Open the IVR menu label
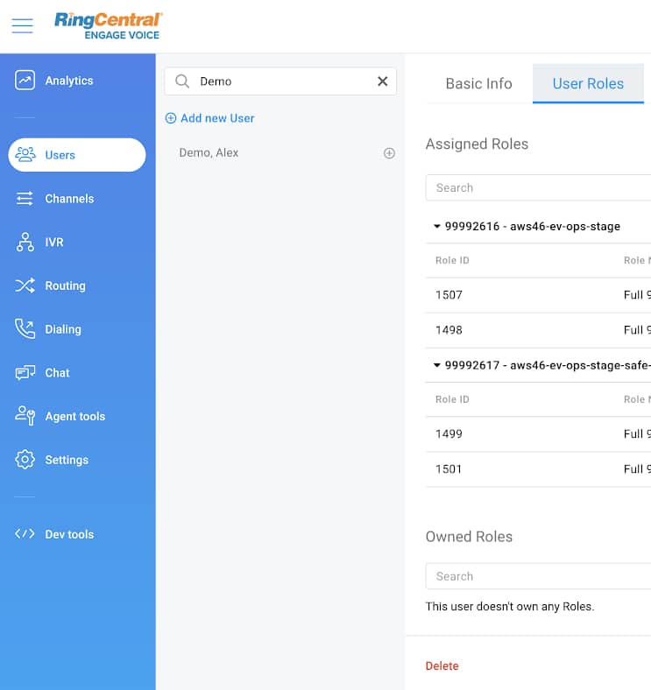Viewport: 651px width, 690px height. pyautogui.click(x=54, y=242)
